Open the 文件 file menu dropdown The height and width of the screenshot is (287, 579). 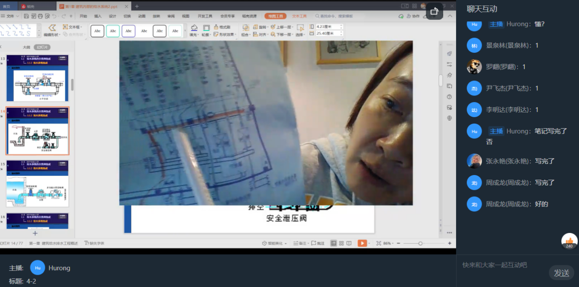coord(10,16)
